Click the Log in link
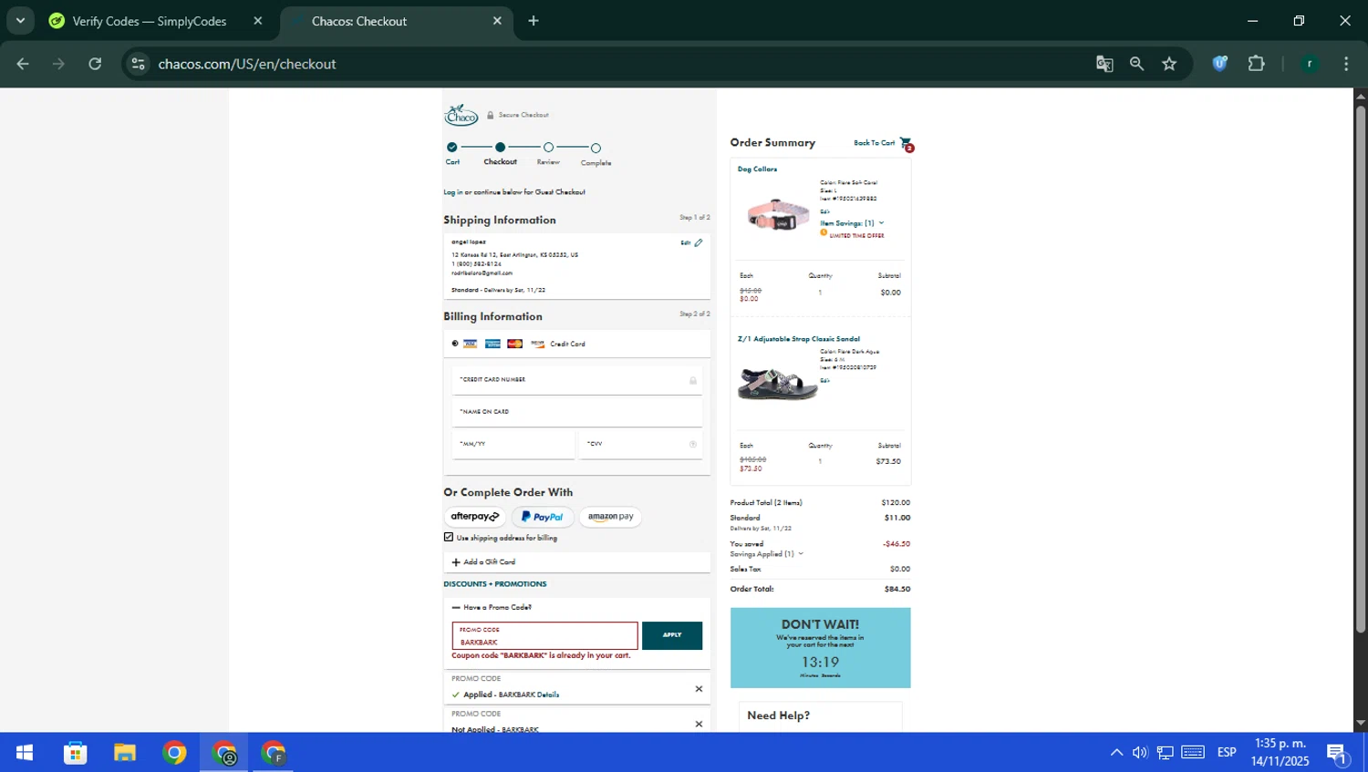Viewport: 1368px width, 772px height. coord(452,192)
